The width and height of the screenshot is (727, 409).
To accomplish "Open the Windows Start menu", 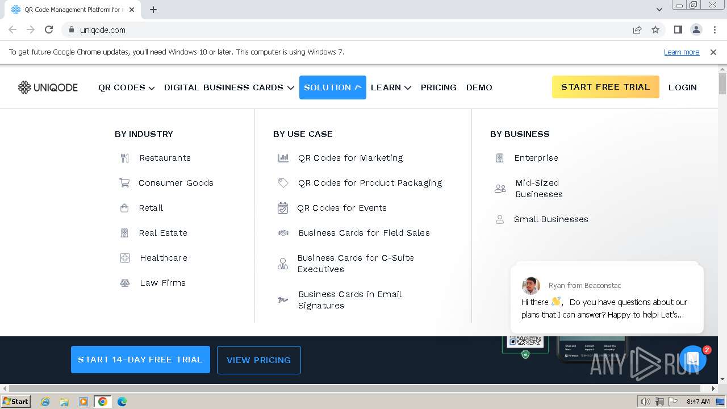I will coord(16,402).
